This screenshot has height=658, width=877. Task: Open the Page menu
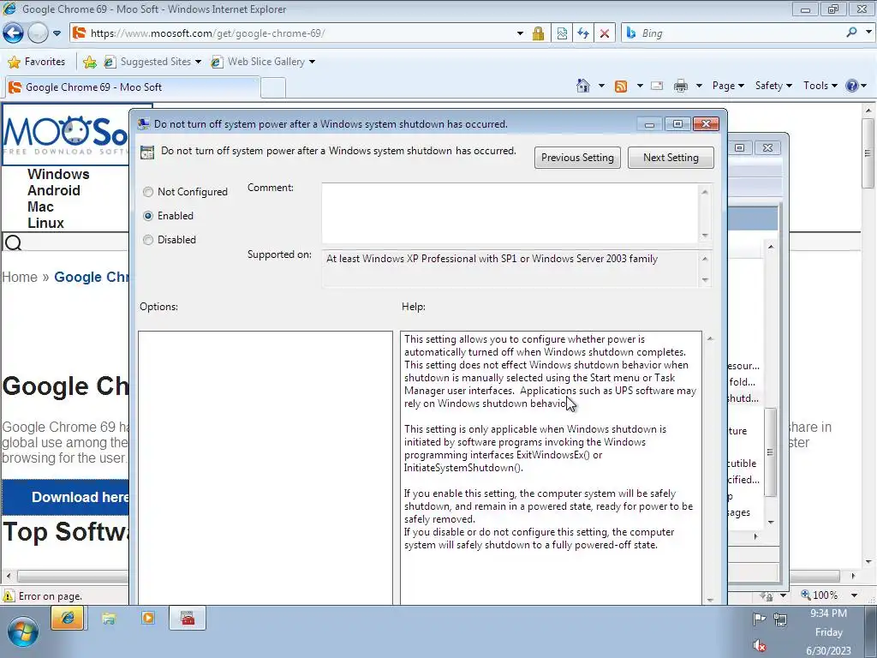click(728, 86)
